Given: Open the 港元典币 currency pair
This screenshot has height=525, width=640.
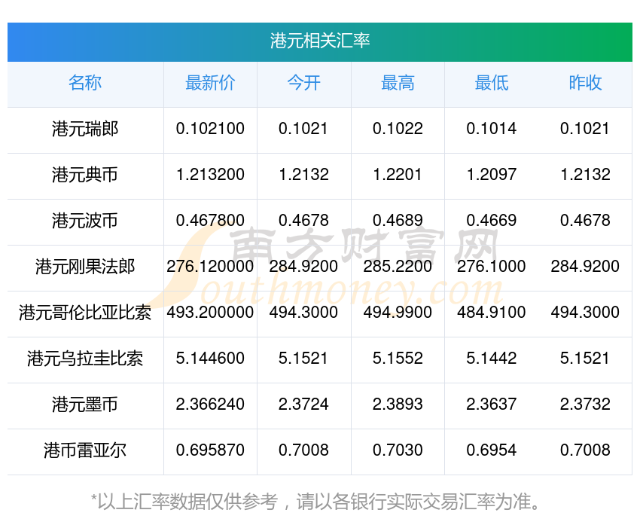Looking at the screenshot, I should coord(85,175).
